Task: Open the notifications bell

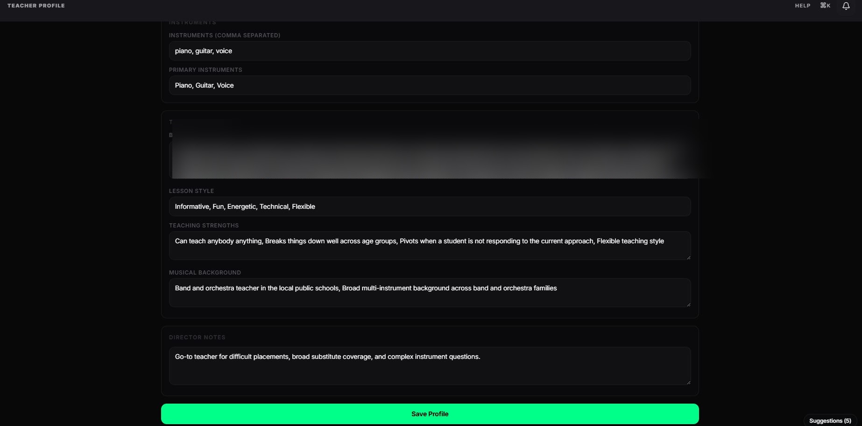Action: click(x=846, y=6)
